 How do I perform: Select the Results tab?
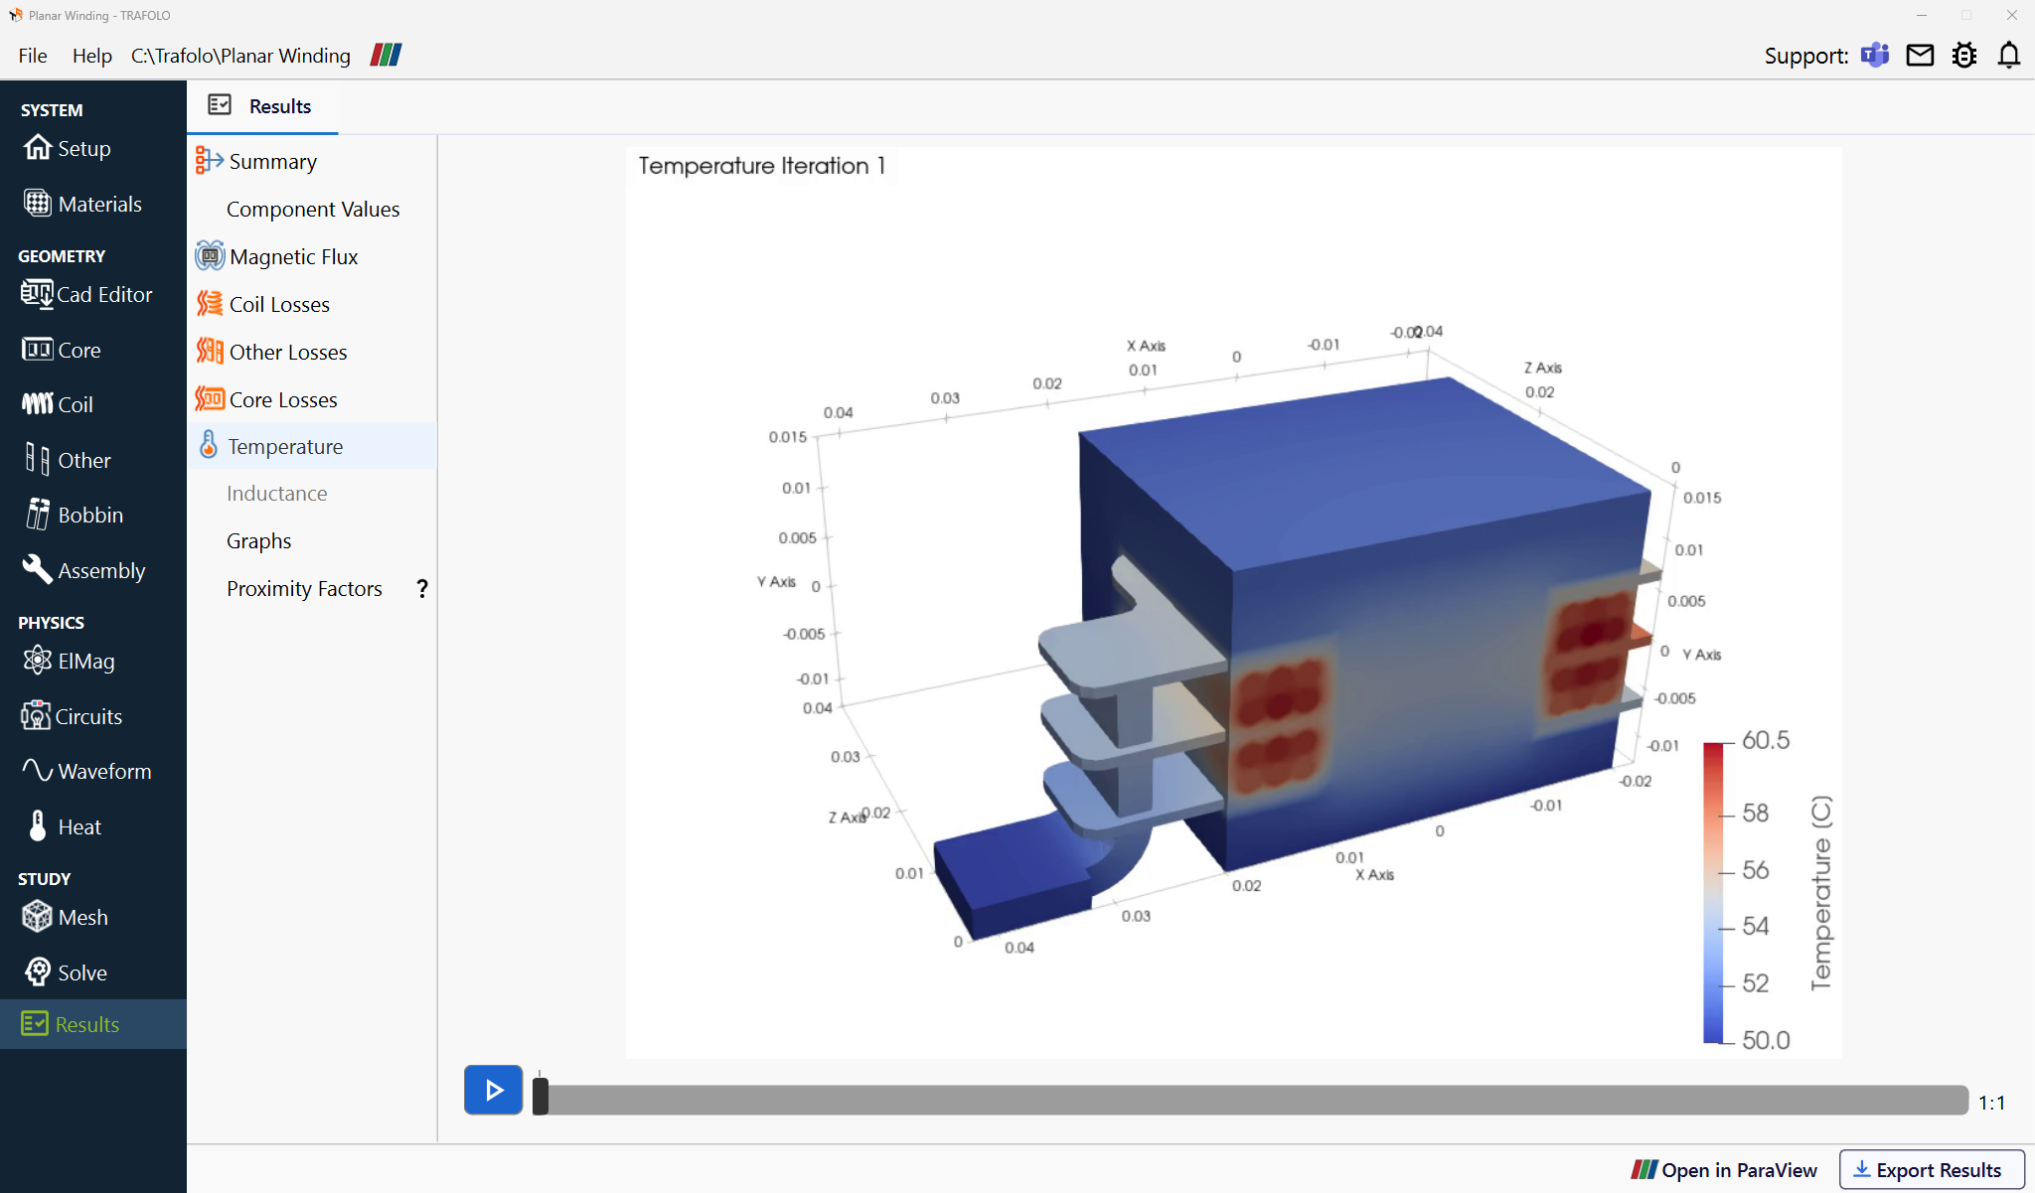262,106
